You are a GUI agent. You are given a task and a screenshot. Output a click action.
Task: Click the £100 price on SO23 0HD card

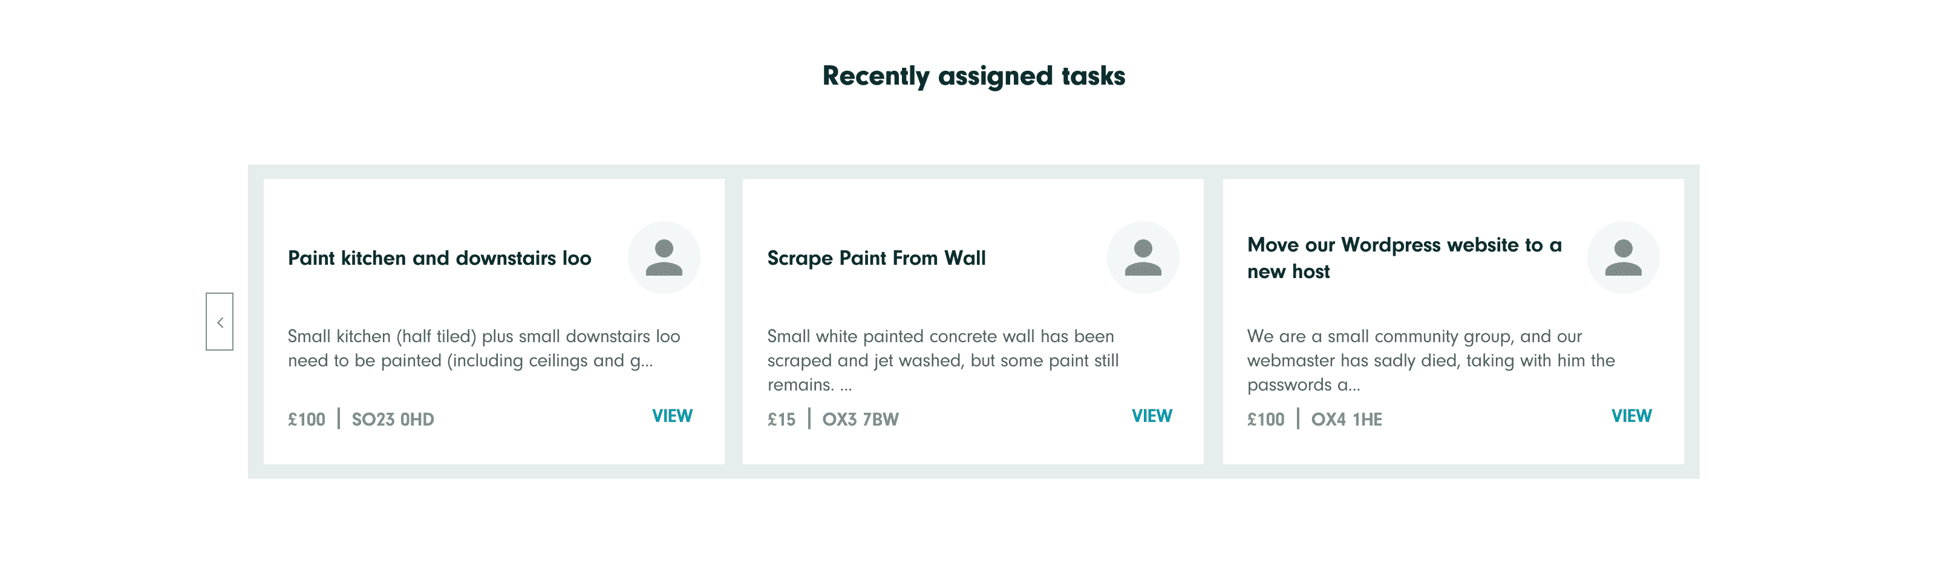point(307,419)
